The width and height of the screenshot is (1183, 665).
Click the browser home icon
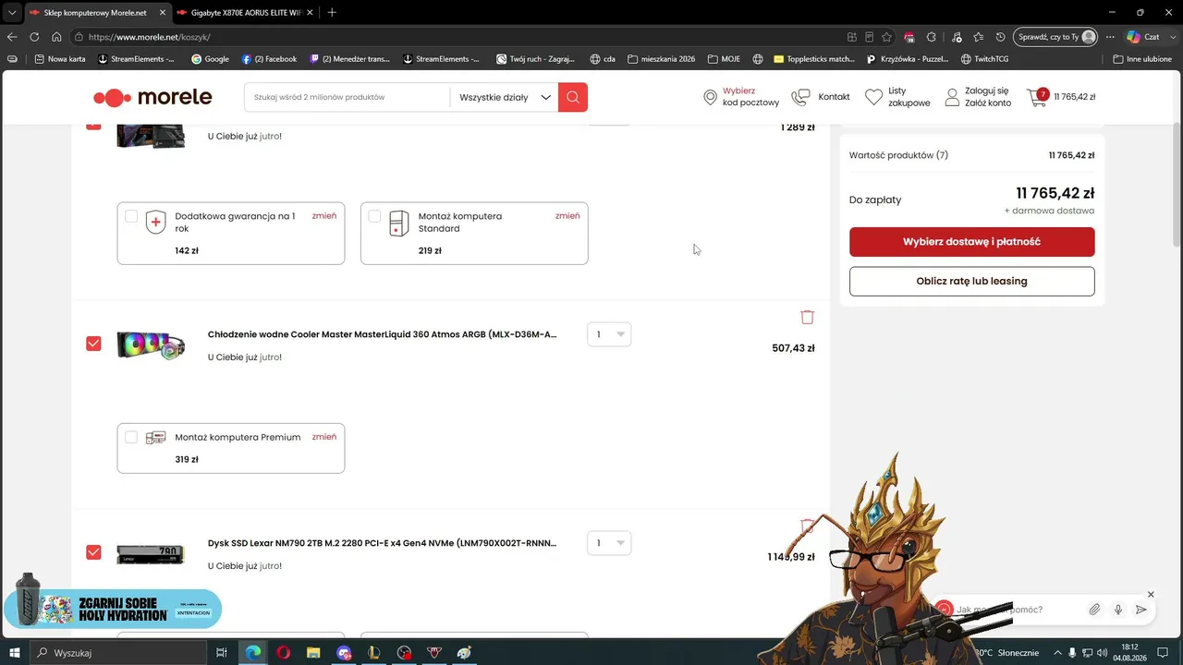pyautogui.click(x=56, y=37)
